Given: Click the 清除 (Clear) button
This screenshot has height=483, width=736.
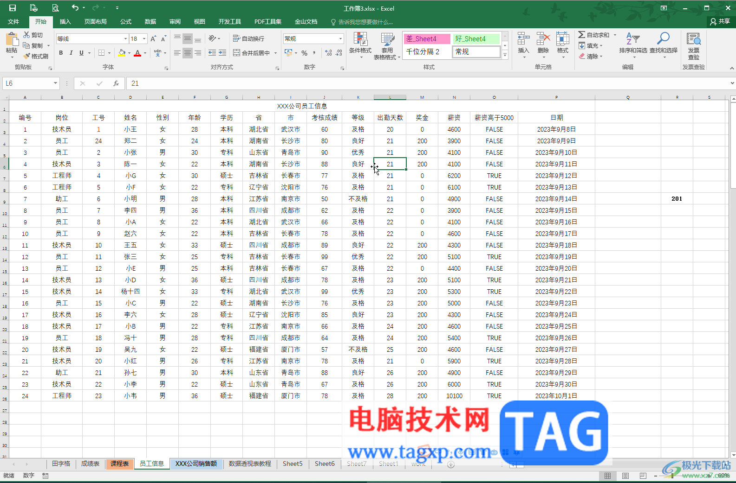Looking at the screenshot, I should 590,56.
